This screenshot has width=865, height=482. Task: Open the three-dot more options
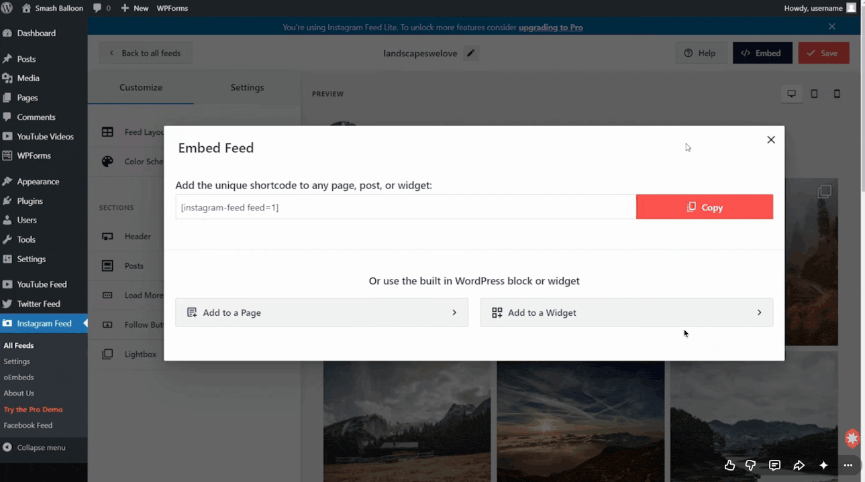(x=848, y=465)
